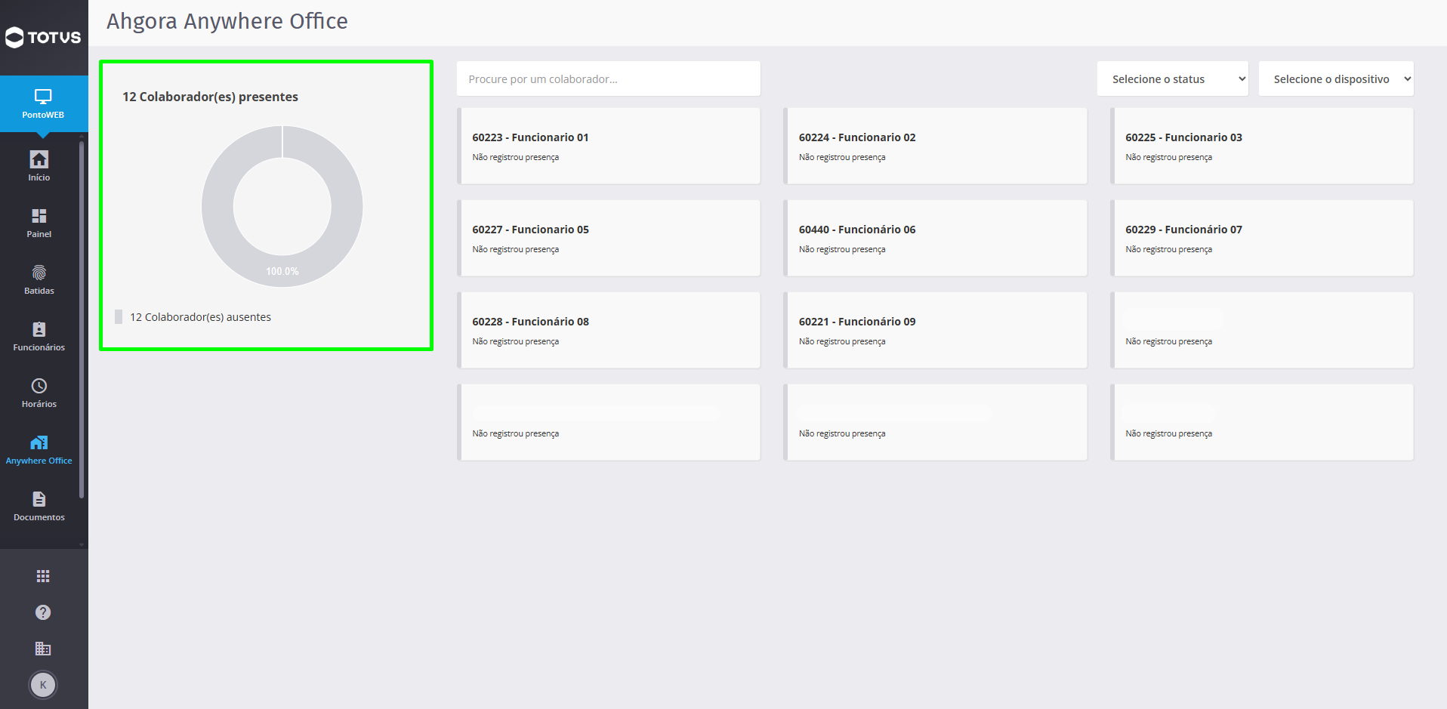
Task: Select card 60221 - Funcionário 09
Action: coord(935,330)
